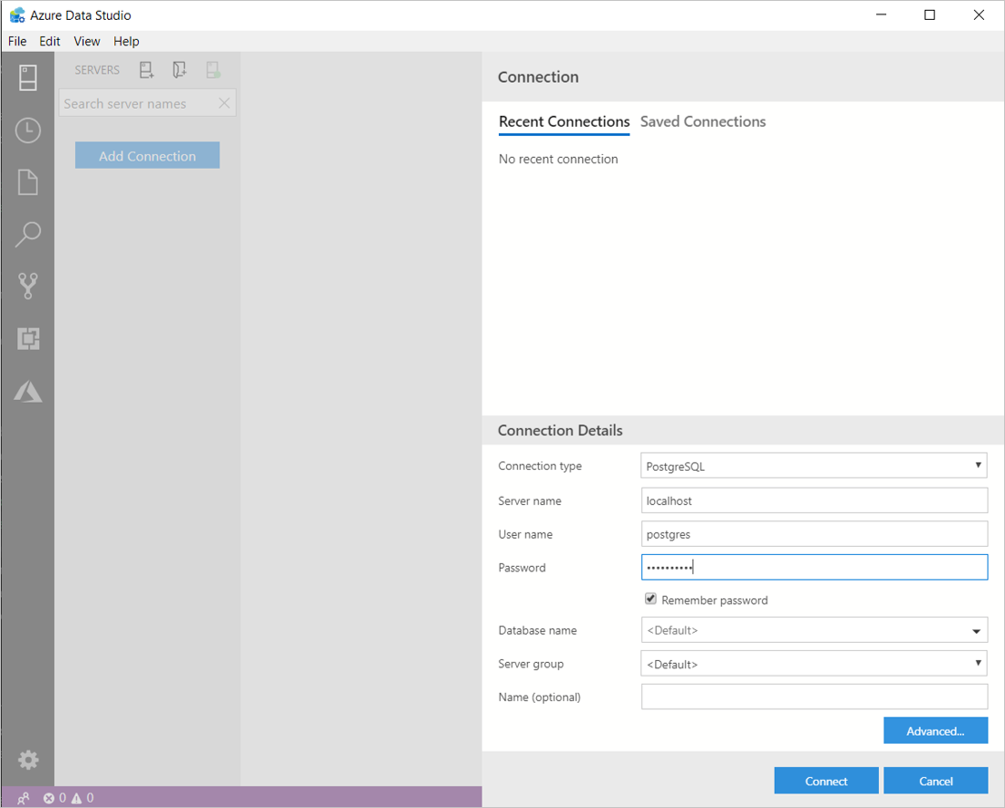Uncheck the Remember password checkbox

(650, 599)
